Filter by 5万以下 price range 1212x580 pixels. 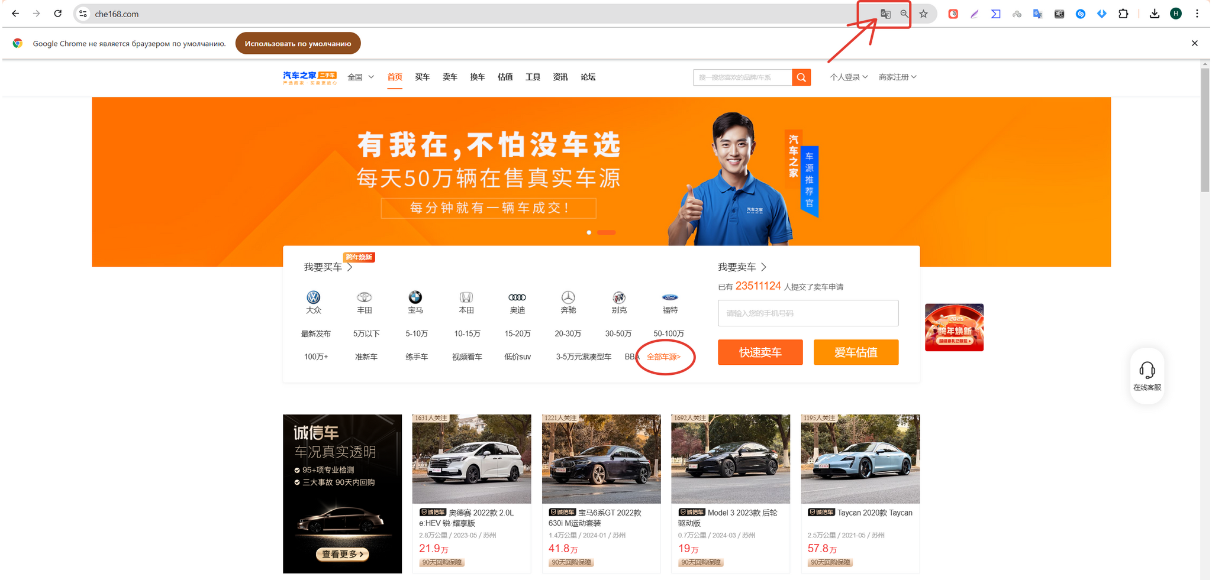366,333
